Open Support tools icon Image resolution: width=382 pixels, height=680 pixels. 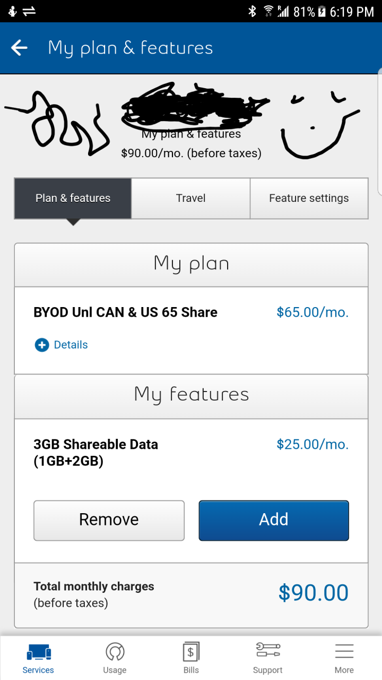[267, 650]
